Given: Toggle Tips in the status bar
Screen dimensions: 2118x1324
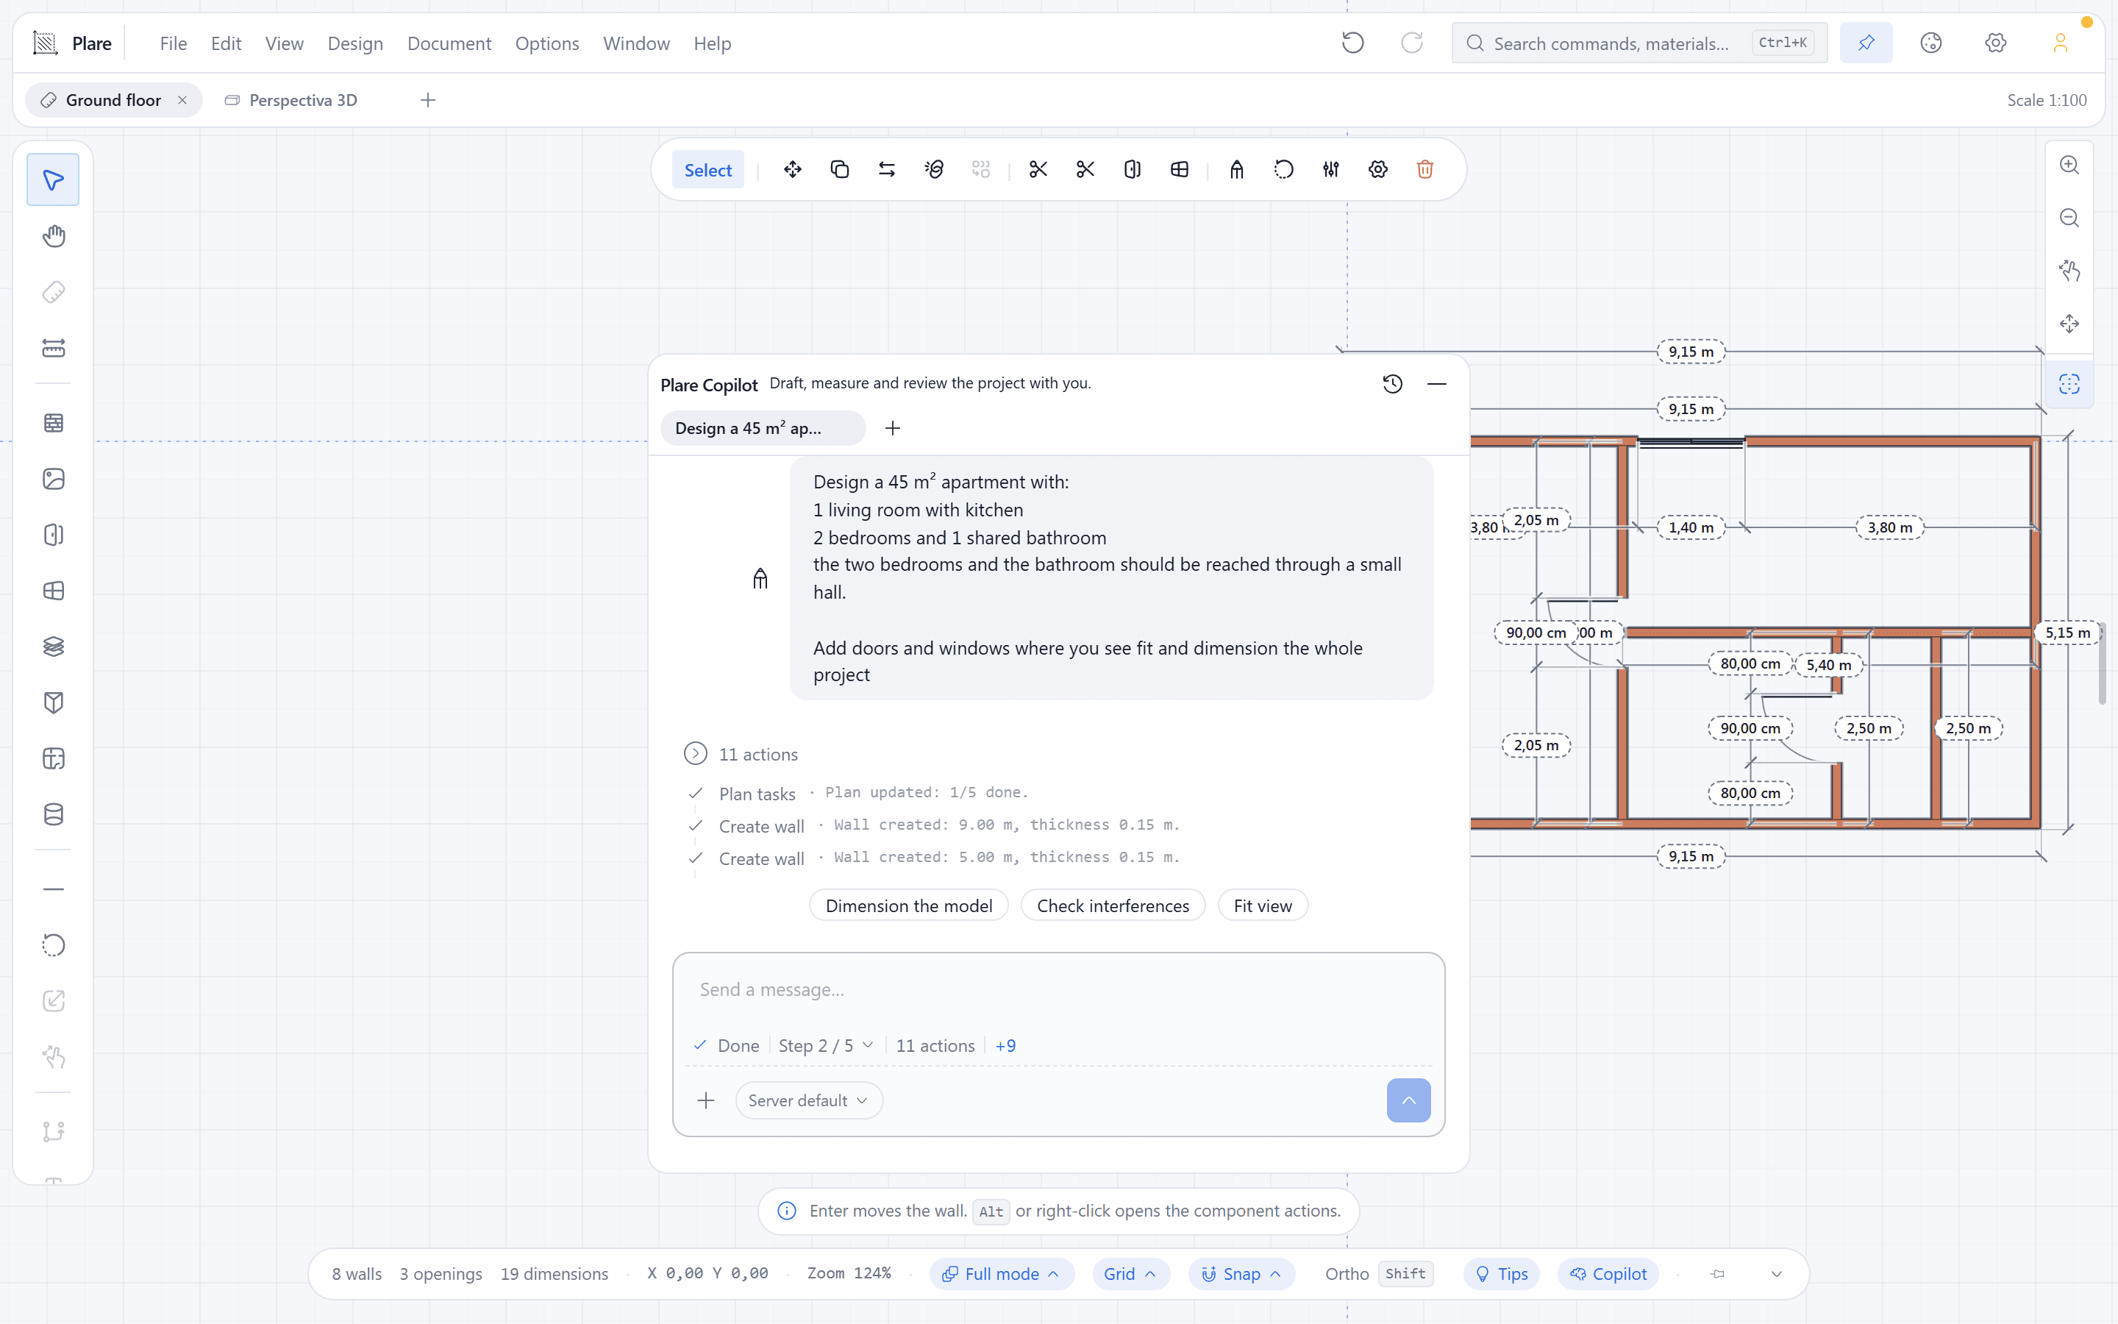Looking at the screenshot, I should coord(1502,1274).
